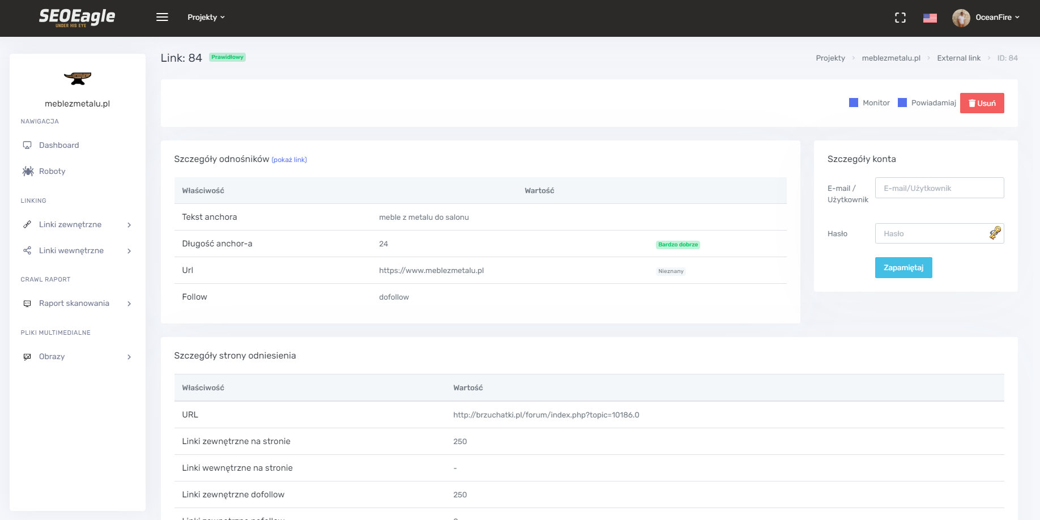Click 'Linki wewnętrzne na stronie' row label

click(x=237, y=468)
